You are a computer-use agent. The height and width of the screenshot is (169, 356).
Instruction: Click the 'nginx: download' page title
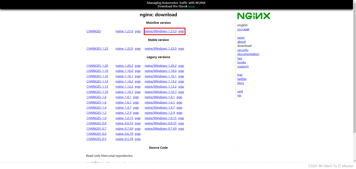158,15
